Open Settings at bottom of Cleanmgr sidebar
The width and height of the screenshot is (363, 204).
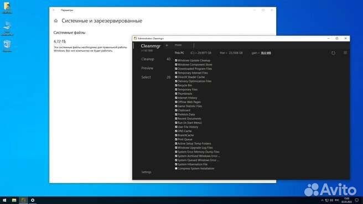(x=146, y=172)
